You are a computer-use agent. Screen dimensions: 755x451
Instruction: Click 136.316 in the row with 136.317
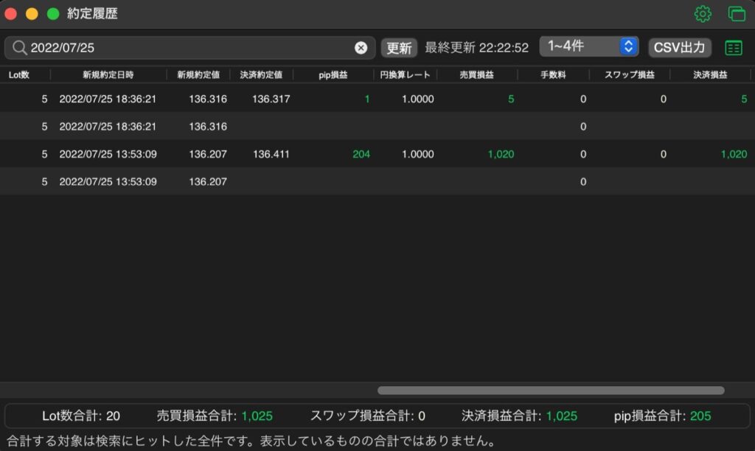(207, 99)
